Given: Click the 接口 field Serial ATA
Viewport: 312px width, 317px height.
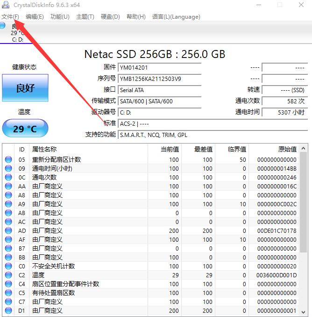Looking at the screenshot, I should point(160,90).
